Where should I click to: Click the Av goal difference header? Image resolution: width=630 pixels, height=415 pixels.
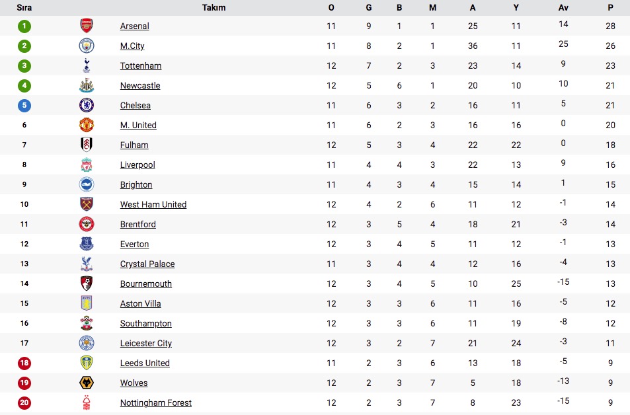(563, 8)
